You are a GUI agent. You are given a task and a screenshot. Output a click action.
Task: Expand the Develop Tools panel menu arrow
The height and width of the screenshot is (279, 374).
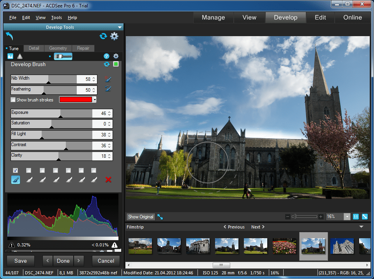click(120, 27)
